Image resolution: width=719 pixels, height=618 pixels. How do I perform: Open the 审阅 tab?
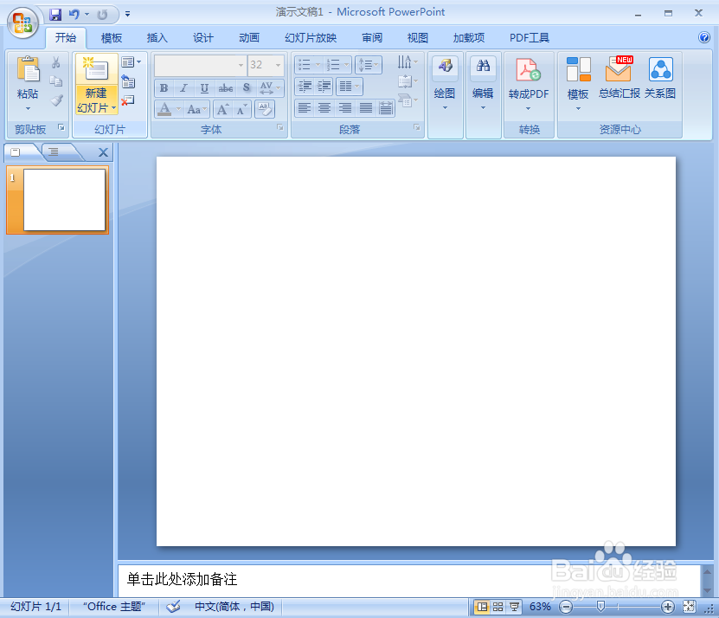click(x=372, y=37)
